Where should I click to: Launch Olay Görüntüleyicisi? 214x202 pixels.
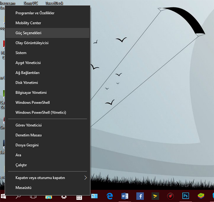(47, 43)
